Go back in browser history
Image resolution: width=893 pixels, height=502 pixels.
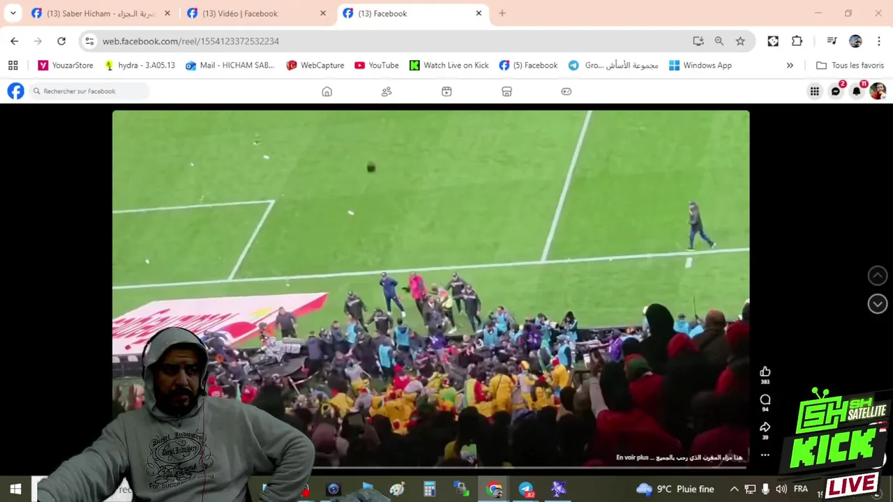[x=15, y=41]
